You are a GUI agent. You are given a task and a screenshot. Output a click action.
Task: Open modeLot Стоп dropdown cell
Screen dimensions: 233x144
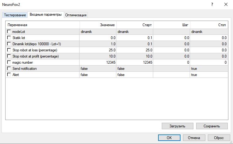pos(209,32)
